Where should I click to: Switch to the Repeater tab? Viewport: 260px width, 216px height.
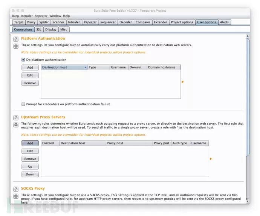(90, 22)
